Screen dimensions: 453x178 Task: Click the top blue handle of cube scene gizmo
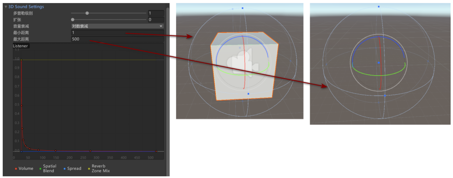(x=243, y=8)
